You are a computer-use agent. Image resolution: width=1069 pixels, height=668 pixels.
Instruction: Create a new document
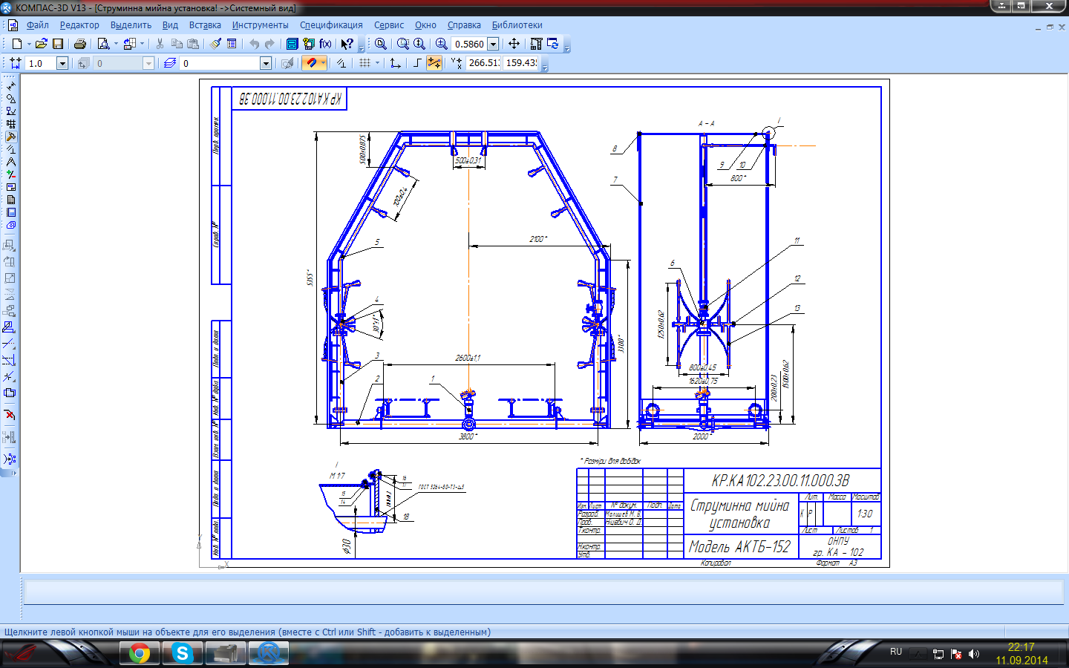click(x=16, y=44)
